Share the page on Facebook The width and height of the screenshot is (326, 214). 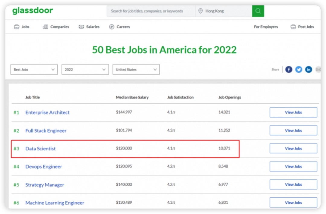[289, 70]
